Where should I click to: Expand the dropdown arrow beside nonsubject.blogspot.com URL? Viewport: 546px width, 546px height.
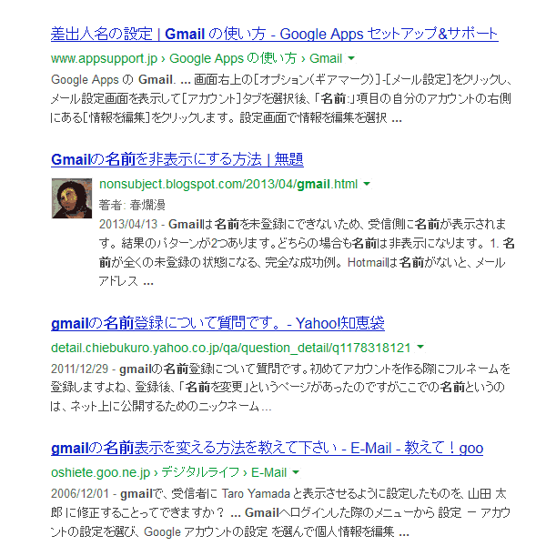(367, 184)
